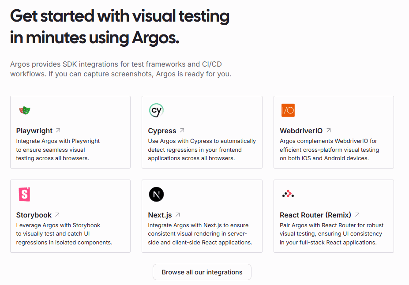Click the external arrow beside React Router (Remix)
This screenshot has width=409, height=285.
coord(357,214)
